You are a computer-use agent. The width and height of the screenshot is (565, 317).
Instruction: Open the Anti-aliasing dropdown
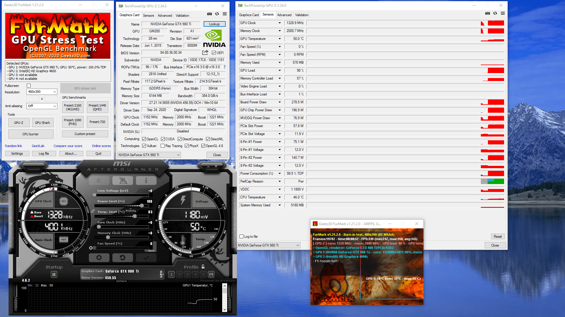point(42,106)
